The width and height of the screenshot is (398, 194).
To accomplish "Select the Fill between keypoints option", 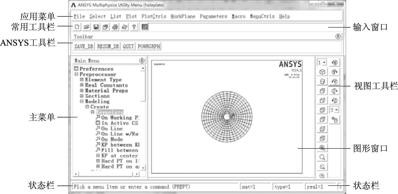I will pos(117,150).
